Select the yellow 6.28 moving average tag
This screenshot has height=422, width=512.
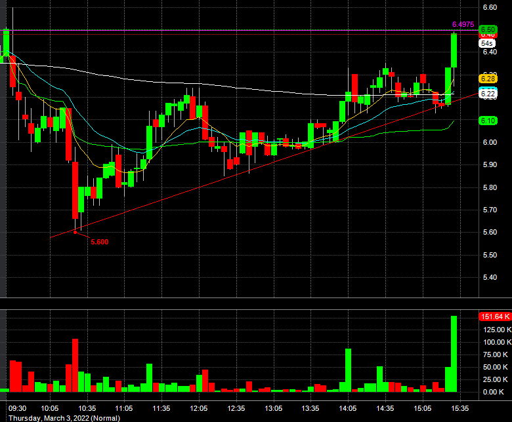click(488, 79)
